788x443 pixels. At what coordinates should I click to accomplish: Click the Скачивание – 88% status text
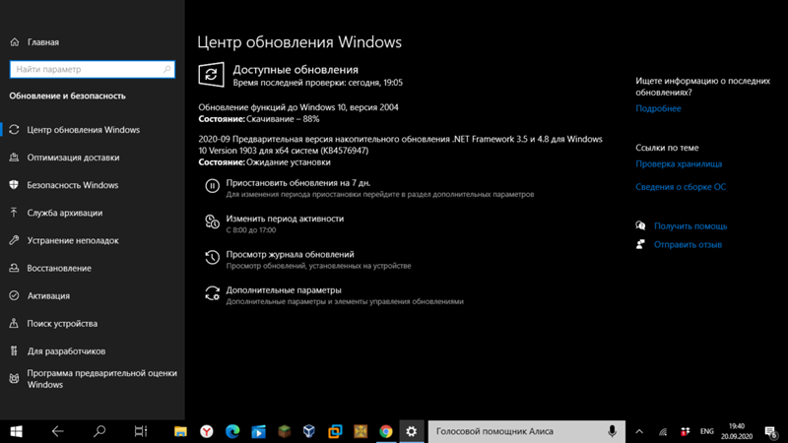pos(283,119)
